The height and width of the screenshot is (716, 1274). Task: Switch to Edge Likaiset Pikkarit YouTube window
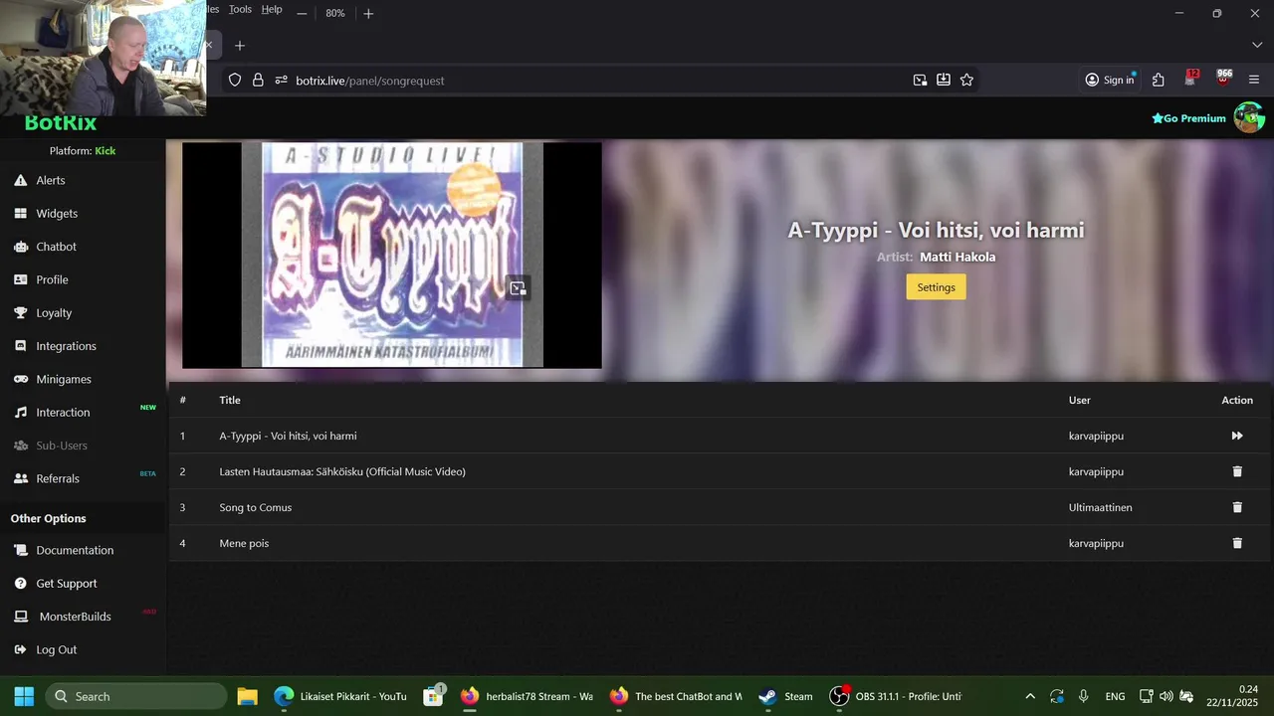click(340, 696)
